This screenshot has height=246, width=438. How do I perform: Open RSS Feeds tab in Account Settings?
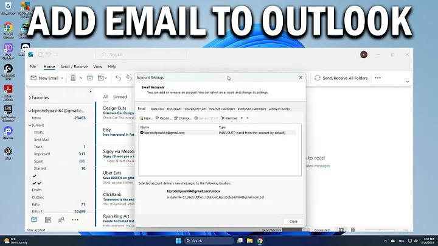click(x=175, y=109)
